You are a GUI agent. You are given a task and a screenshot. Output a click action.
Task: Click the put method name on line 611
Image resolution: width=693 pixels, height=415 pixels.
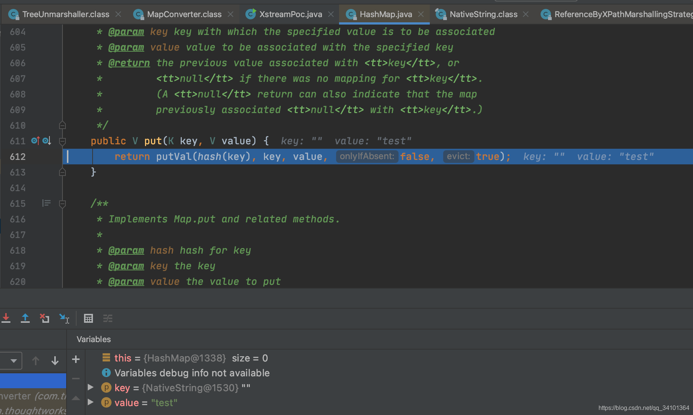coord(153,141)
